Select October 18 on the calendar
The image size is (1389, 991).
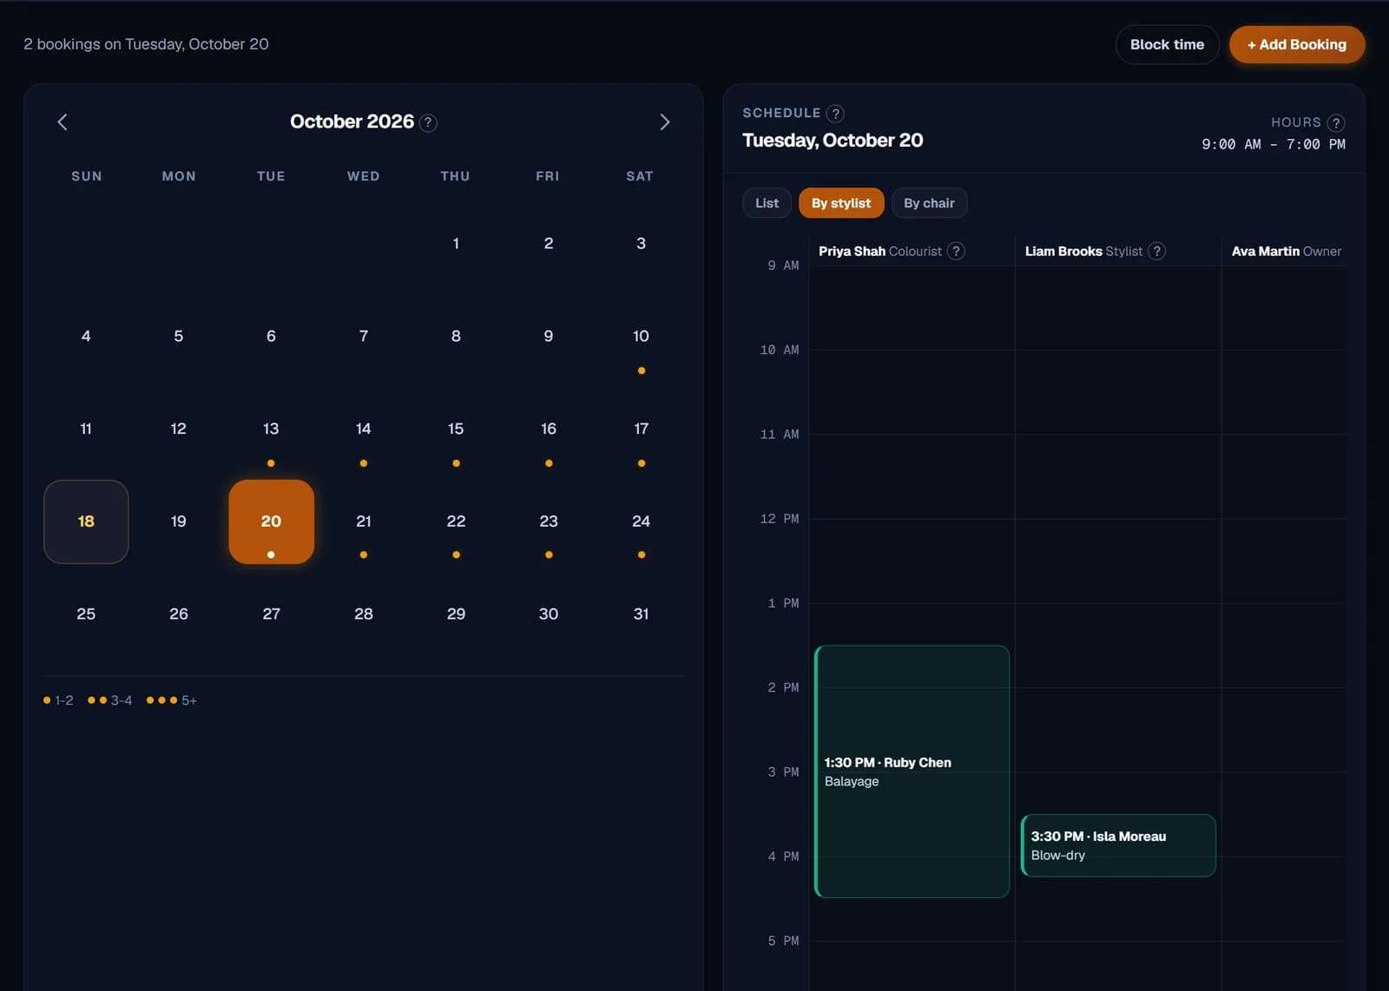coord(86,522)
